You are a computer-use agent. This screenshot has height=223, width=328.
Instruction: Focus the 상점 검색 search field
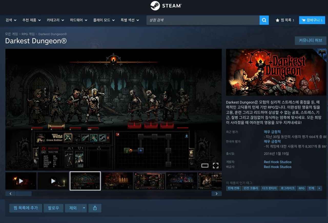tap(203, 20)
